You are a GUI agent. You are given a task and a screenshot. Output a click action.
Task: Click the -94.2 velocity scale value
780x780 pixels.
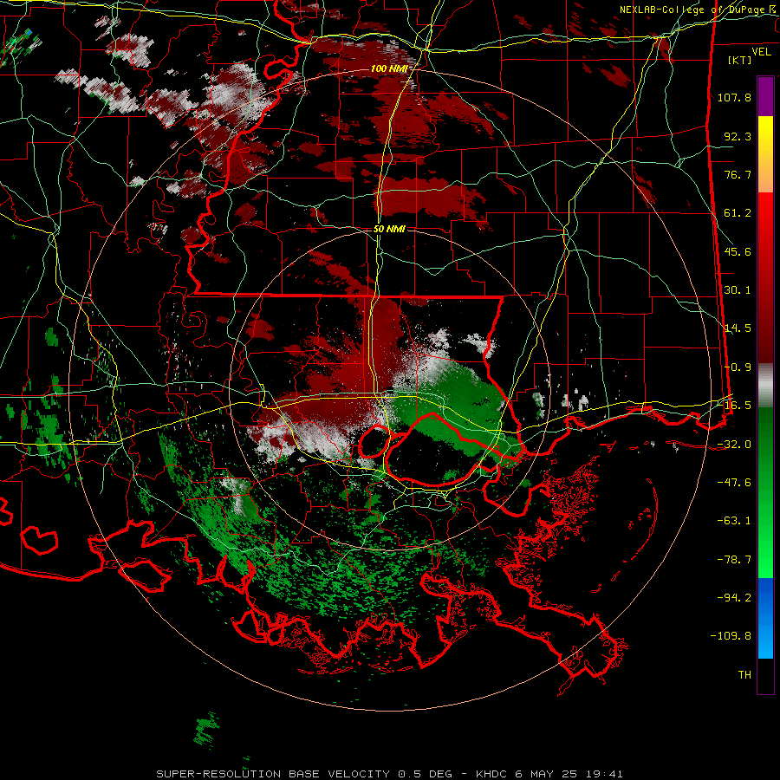734,598
